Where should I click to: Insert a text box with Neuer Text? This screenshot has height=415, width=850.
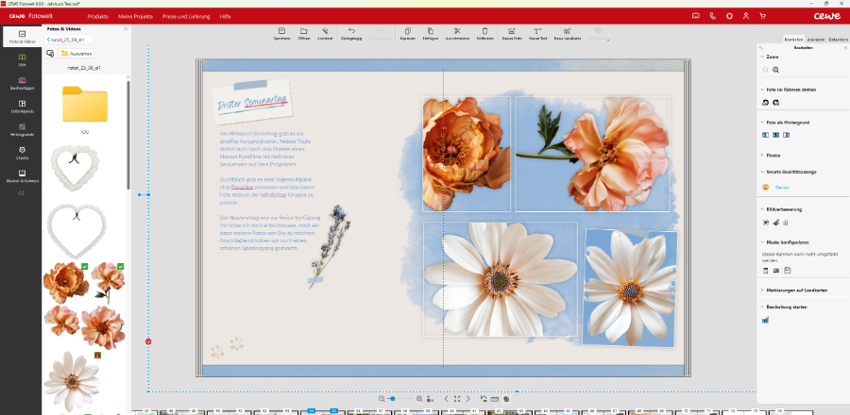point(538,33)
